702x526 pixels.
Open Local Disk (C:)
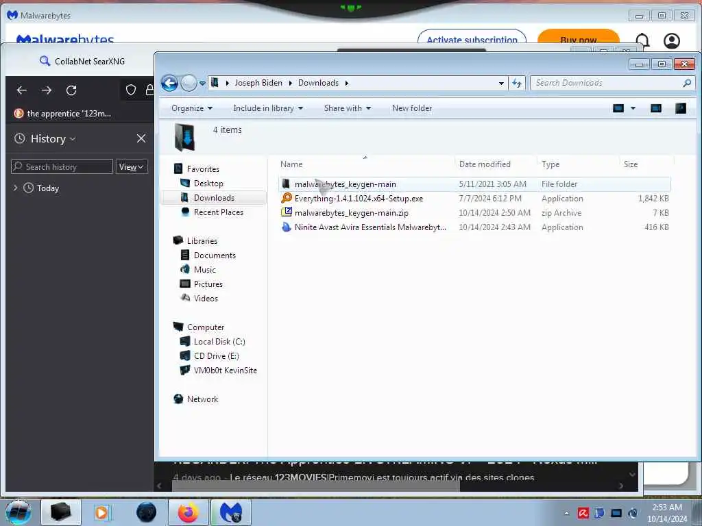coord(219,342)
